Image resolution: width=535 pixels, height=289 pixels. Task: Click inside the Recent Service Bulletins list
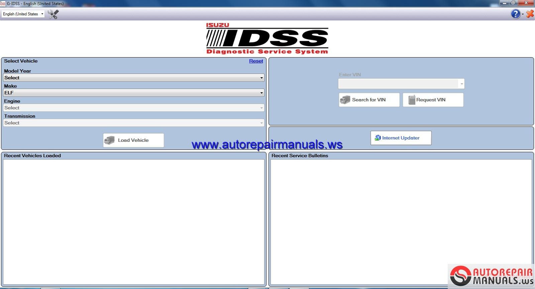pos(401,222)
